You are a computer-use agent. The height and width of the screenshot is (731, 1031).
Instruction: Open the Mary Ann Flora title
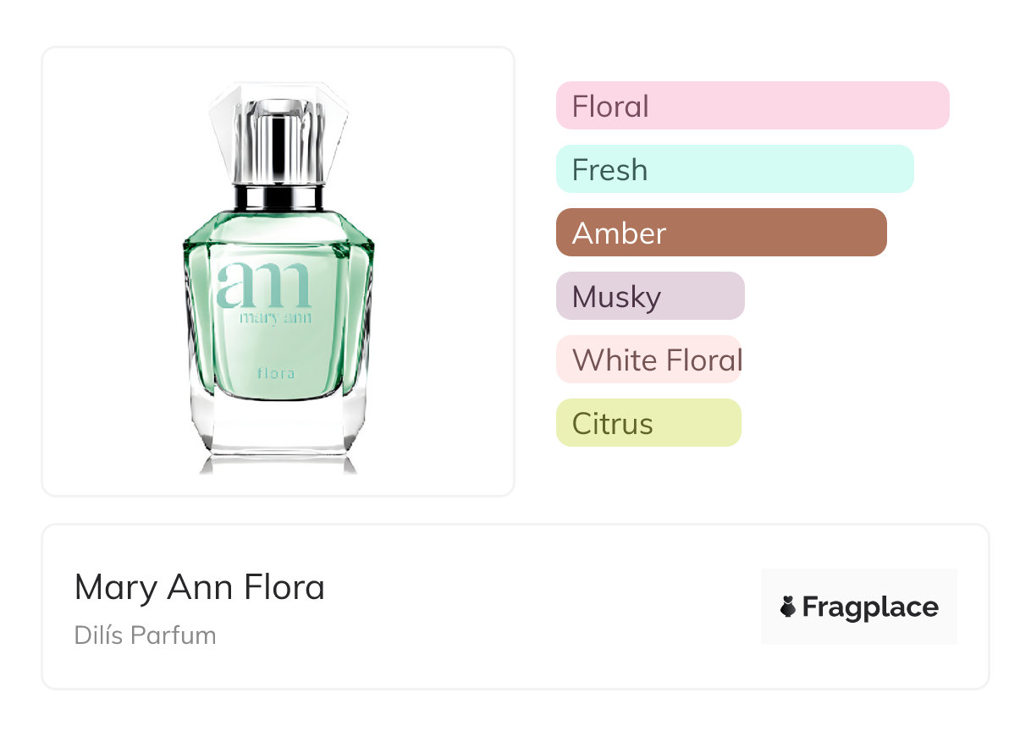coord(200,587)
